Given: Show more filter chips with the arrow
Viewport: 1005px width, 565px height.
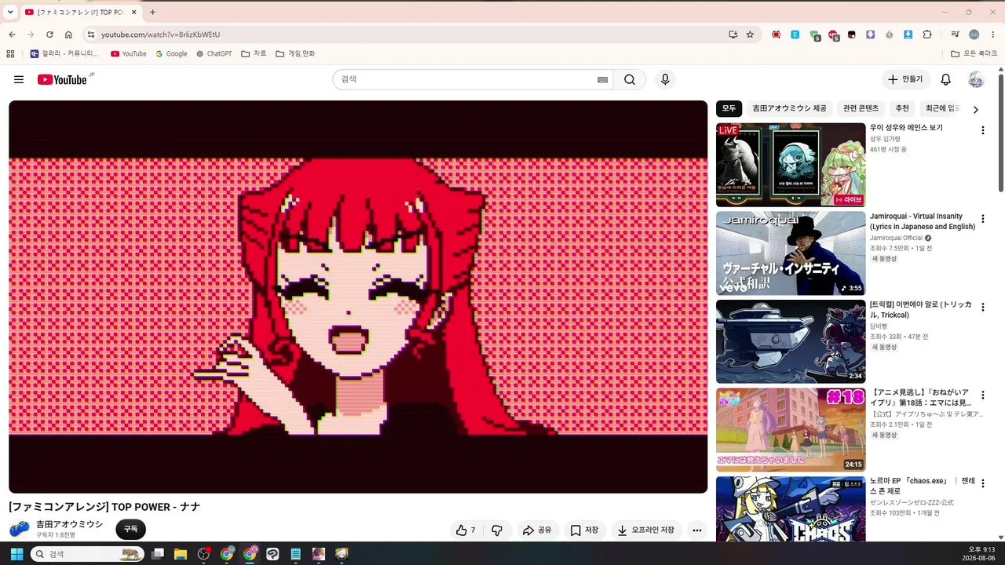Looking at the screenshot, I should pos(976,110).
